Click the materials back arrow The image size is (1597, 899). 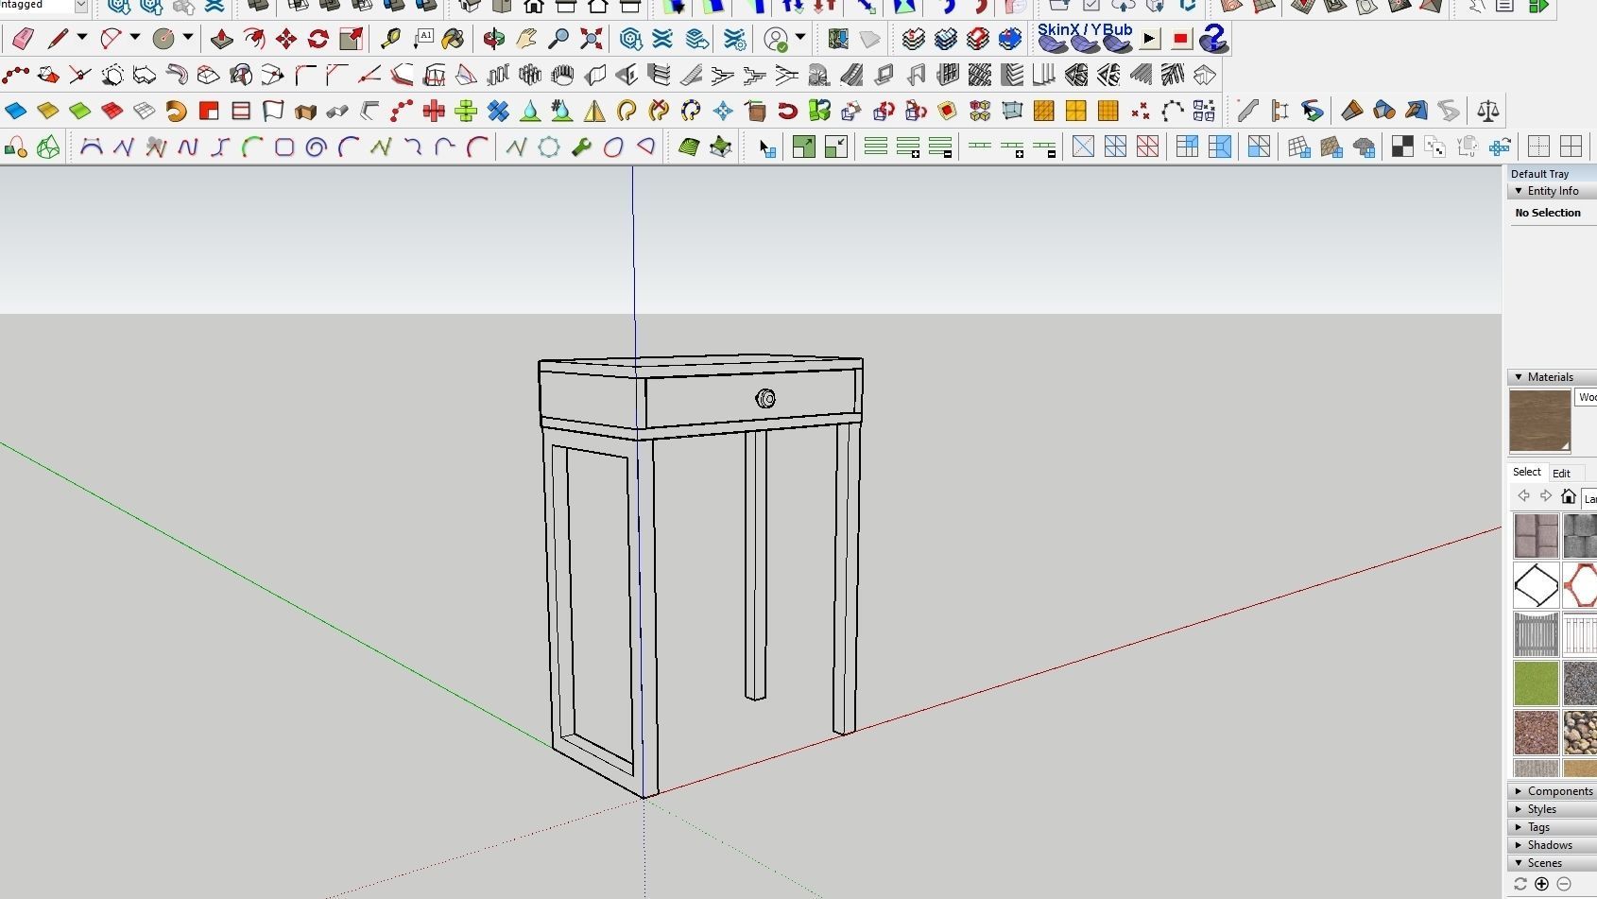(x=1523, y=496)
